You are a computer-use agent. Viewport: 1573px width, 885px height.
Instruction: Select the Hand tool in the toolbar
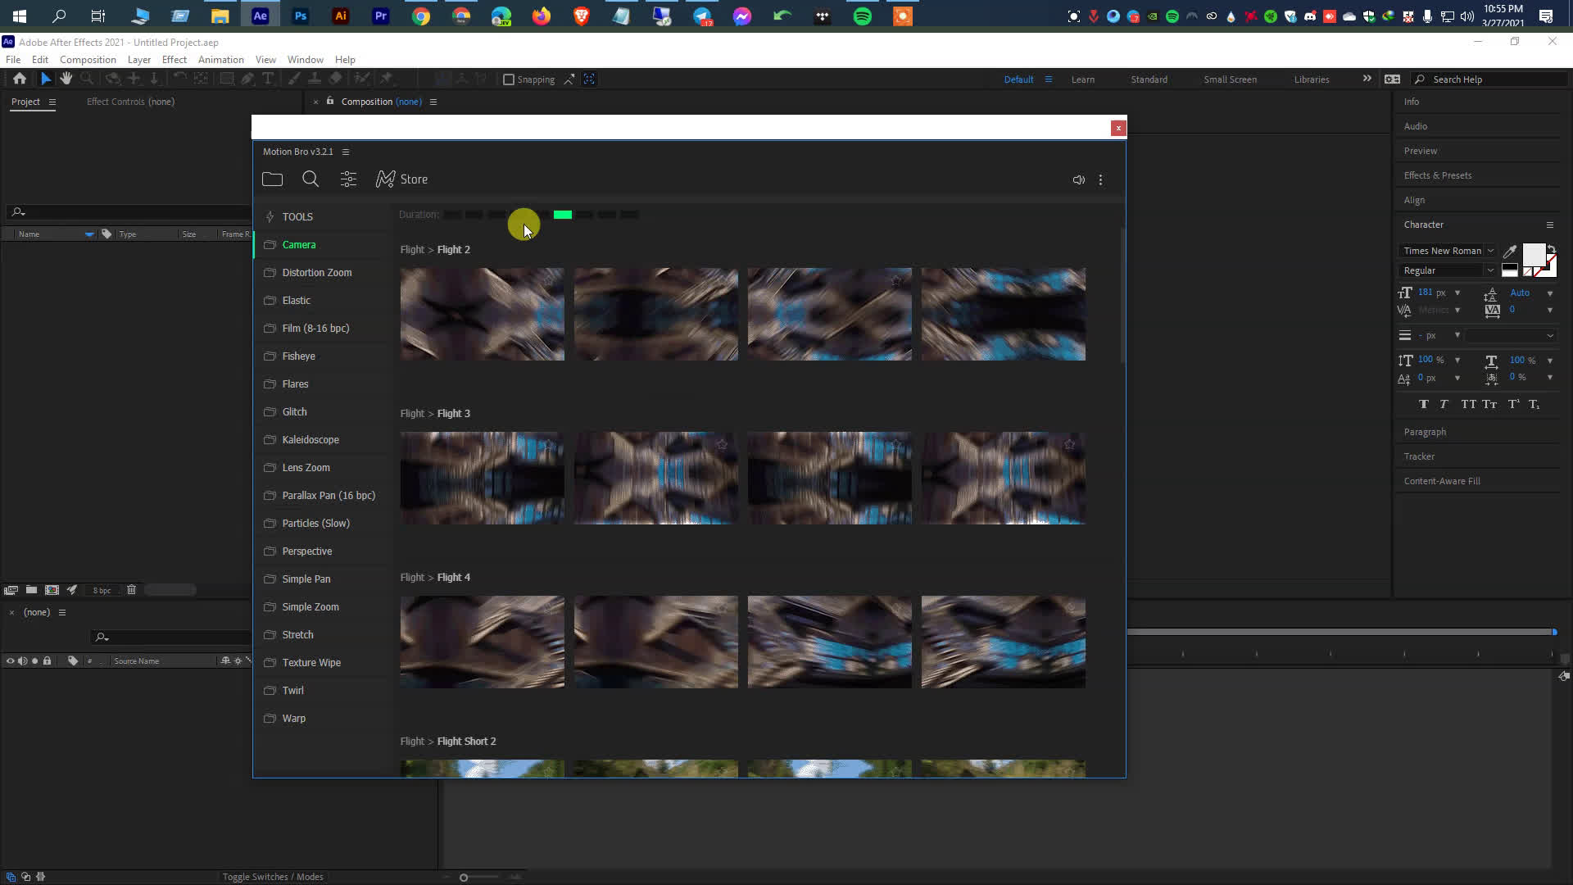[x=66, y=79]
